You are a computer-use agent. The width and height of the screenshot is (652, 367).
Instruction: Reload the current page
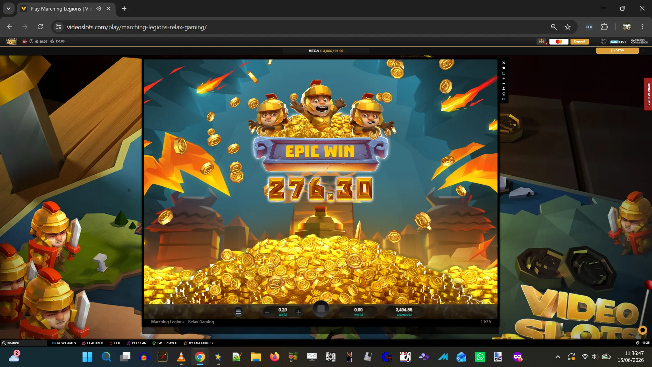pos(40,27)
